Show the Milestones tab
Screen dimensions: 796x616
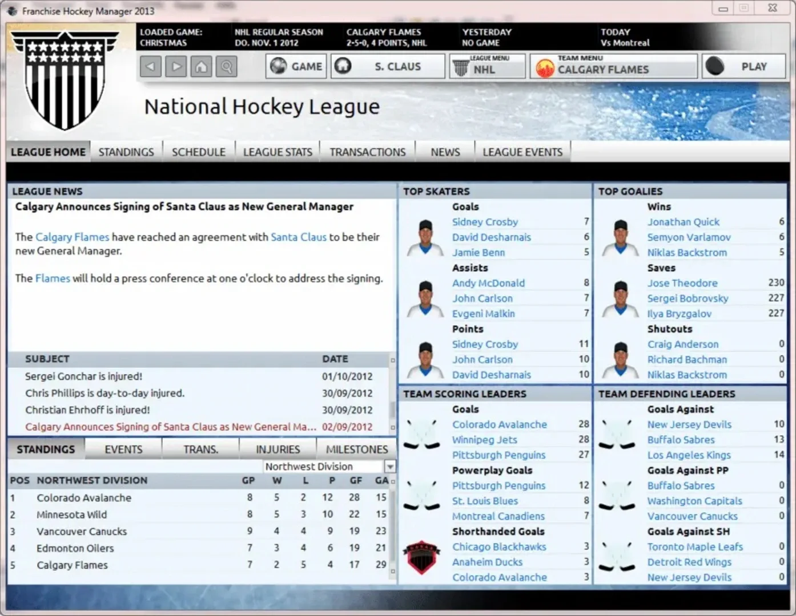pos(356,449)
